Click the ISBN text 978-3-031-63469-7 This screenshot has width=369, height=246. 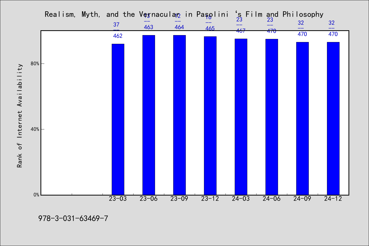[x=73, y=219]
